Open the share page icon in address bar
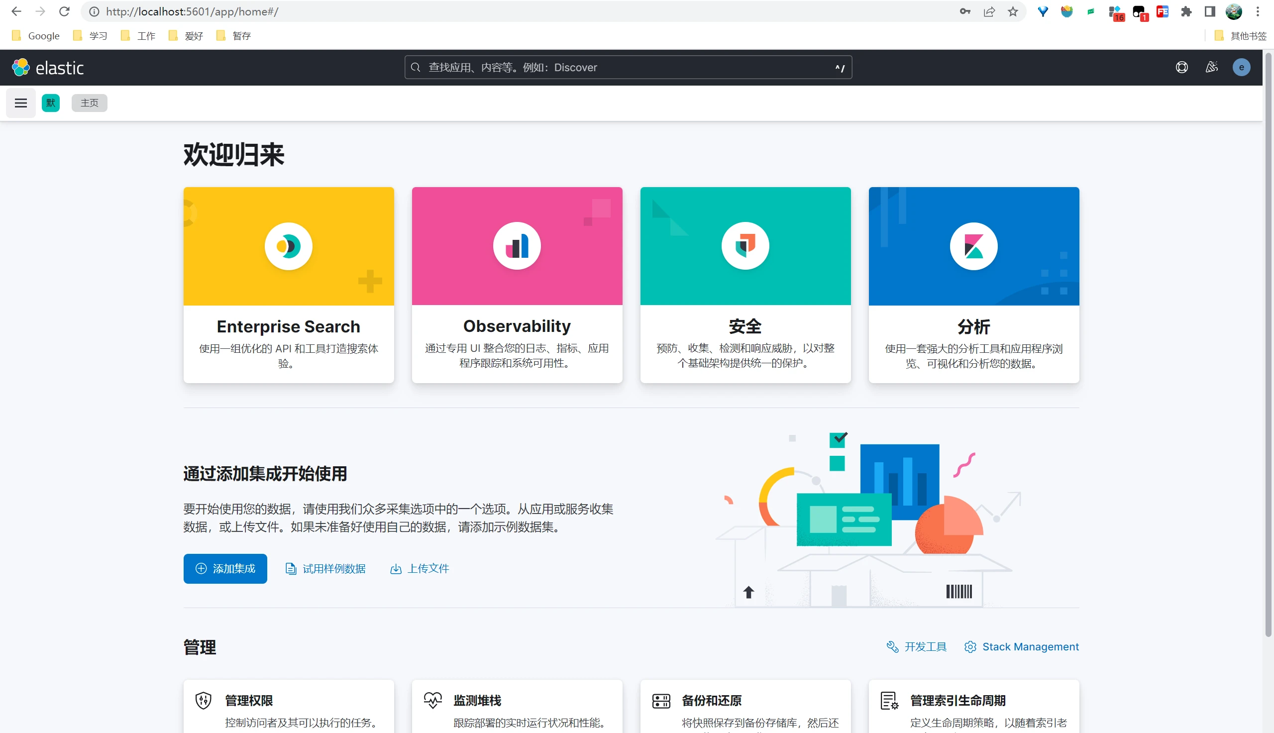 (x=989, y=11)
